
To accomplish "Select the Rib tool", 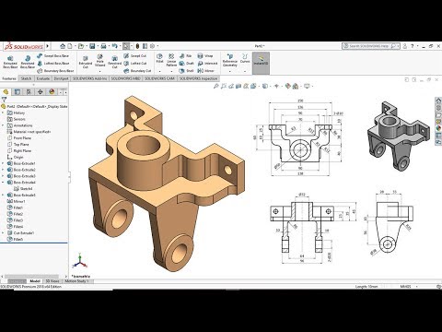I will pos(185,56).
